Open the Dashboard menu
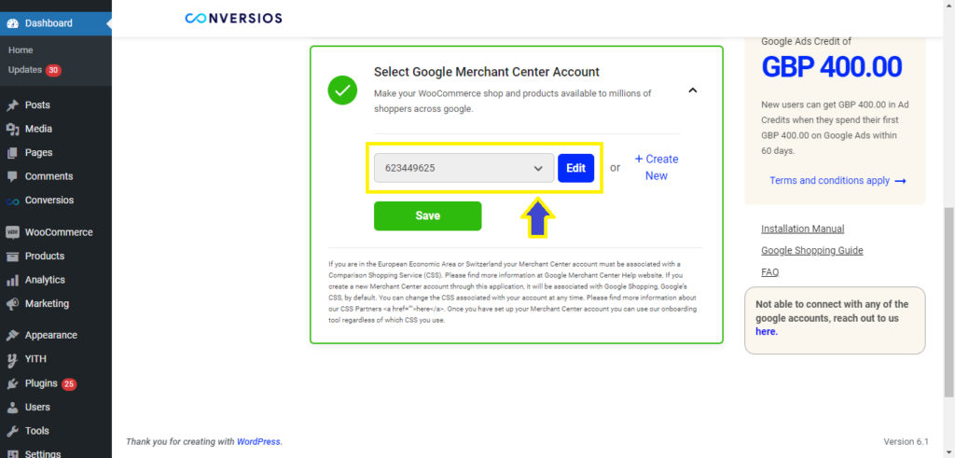Screen dimensions: 955x458 coord(56,23)
